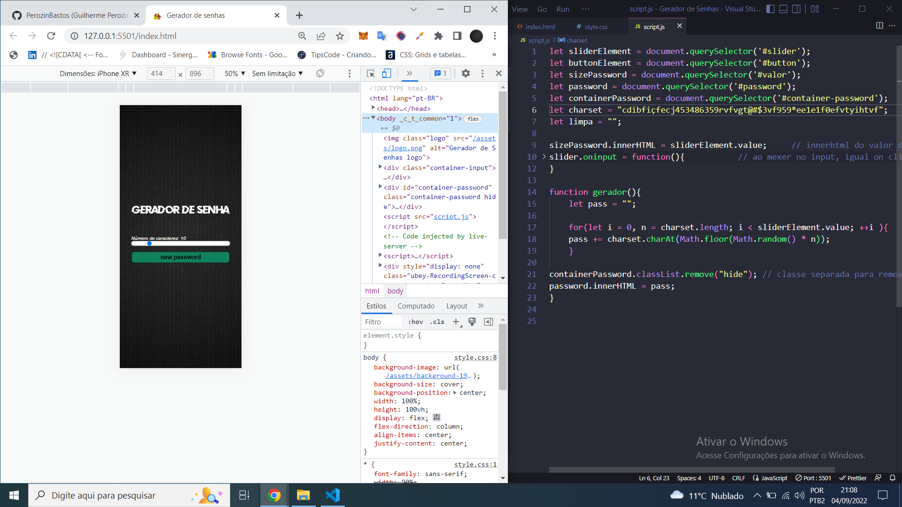Split the VS Code editor right
Screen dimensions: 902x507
[879, 25]
